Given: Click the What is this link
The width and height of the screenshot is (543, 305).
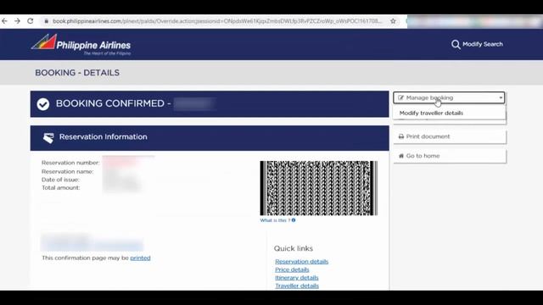Looking at the screenshot, I should click(275, 220).
